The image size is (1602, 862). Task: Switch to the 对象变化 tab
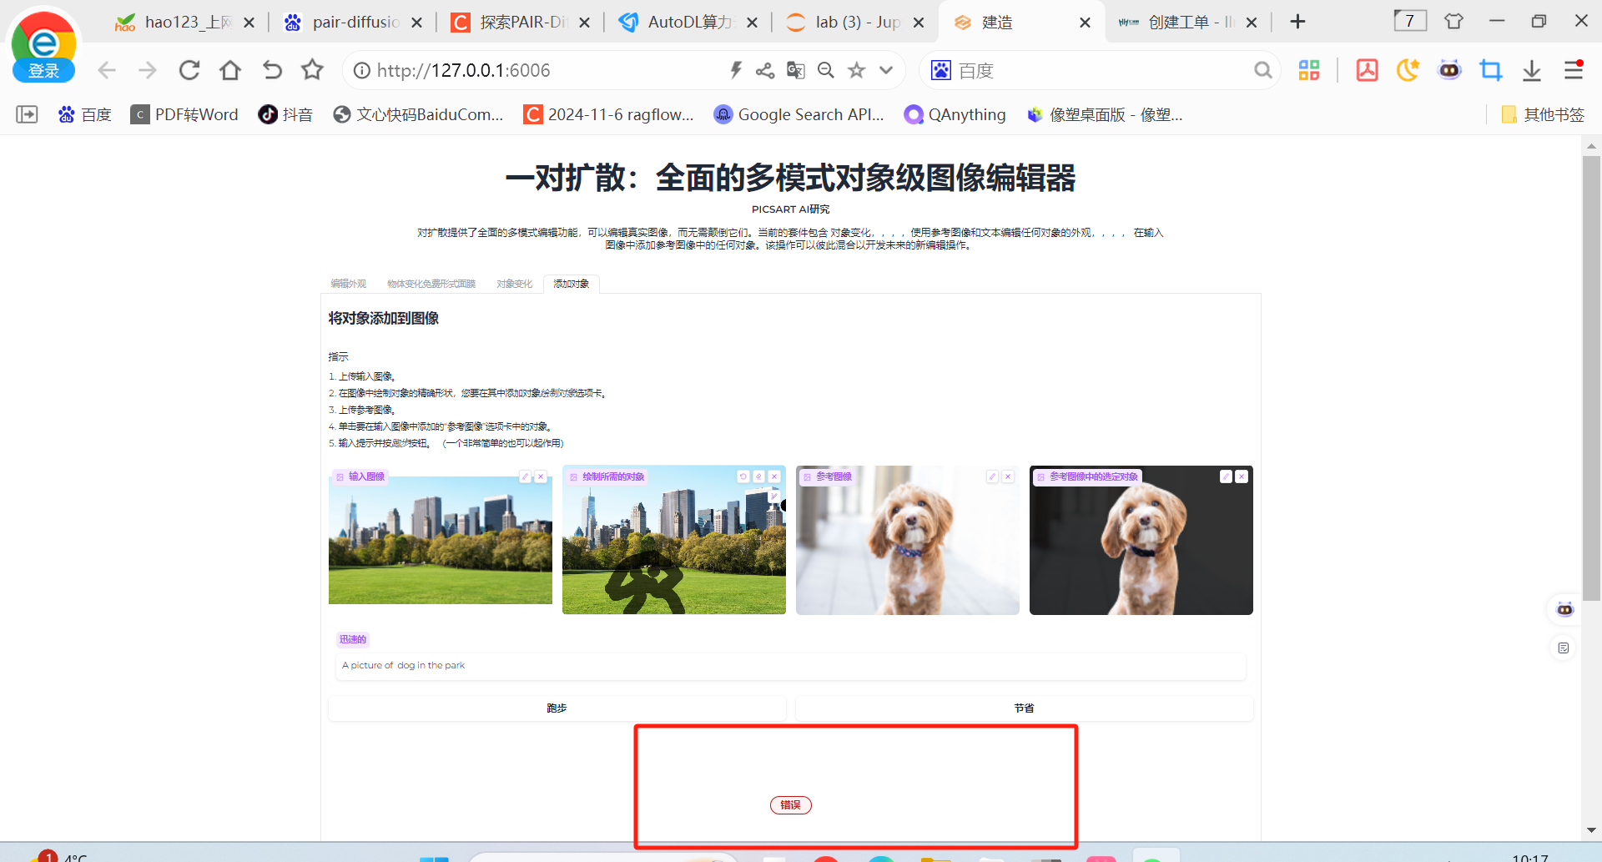514,284
